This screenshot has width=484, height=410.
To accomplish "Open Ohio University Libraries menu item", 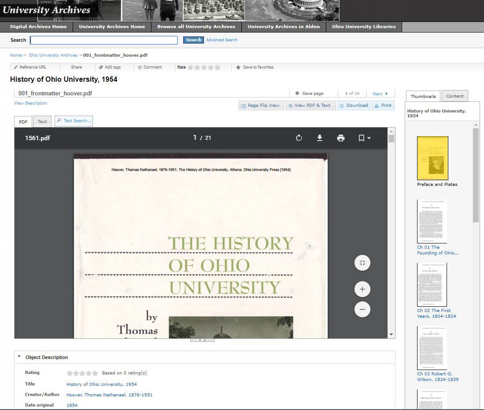I will [x=364, y=26].
